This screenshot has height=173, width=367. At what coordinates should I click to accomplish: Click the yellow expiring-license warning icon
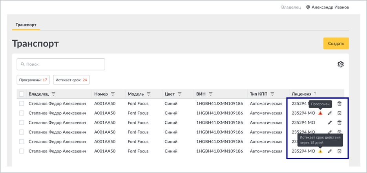click(x=320, y=151)
